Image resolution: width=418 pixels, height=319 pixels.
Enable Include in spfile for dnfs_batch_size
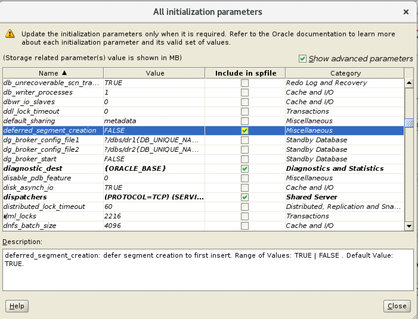click(244, 226)
